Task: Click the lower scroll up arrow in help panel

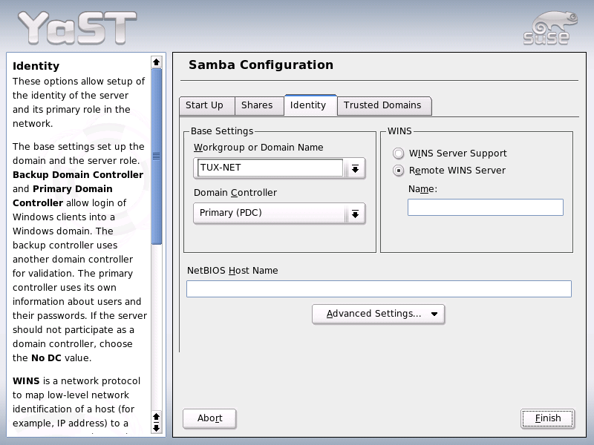Action: 157,417
